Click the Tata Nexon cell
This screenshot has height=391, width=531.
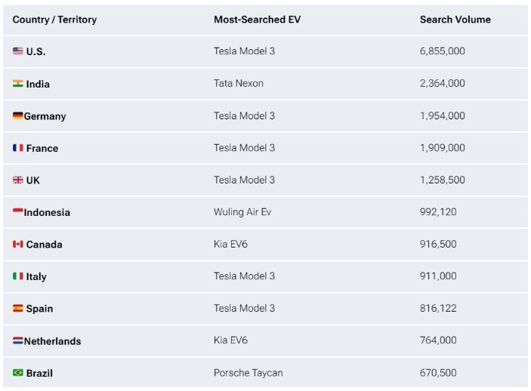point(239,83)
